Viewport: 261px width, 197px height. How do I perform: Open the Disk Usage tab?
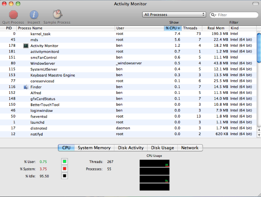pos(162,148)
